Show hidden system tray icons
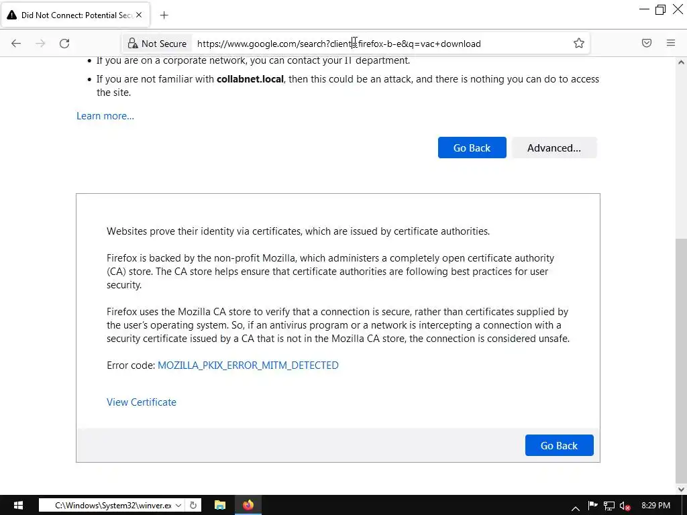The image size is (687, 515). click(x=576, y=508)
